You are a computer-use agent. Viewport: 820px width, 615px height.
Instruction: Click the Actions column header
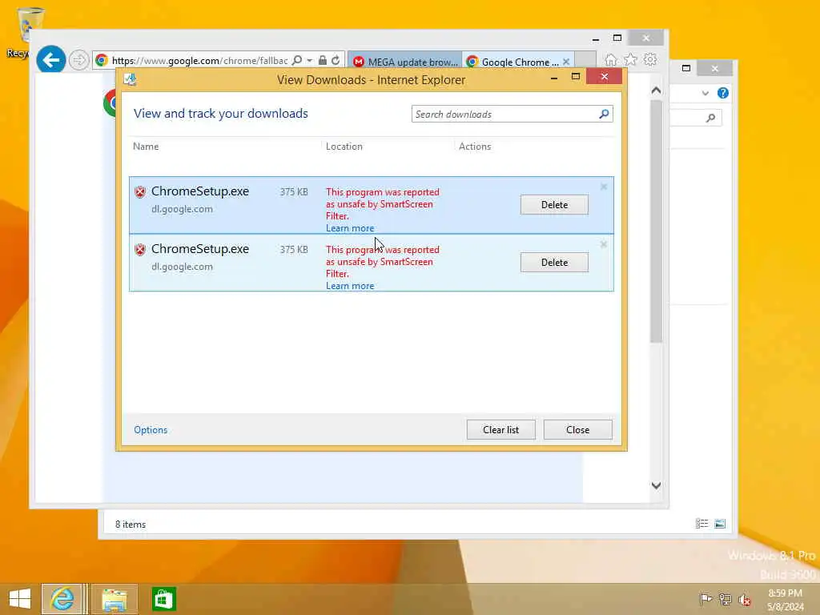click(x=475, y=147)
